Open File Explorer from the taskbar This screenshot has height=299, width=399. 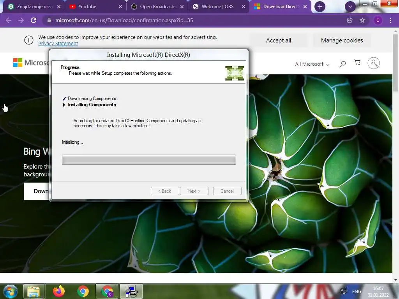(34, 291)
